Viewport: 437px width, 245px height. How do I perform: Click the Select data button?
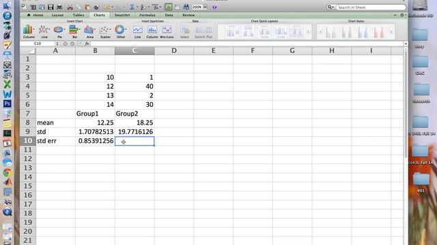coord(184,31)
